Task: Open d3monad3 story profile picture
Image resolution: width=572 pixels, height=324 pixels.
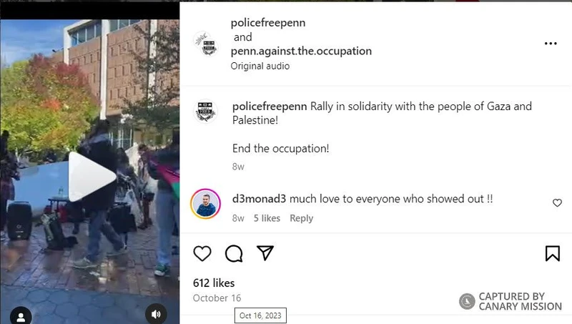Action: [x=205, y=204]
